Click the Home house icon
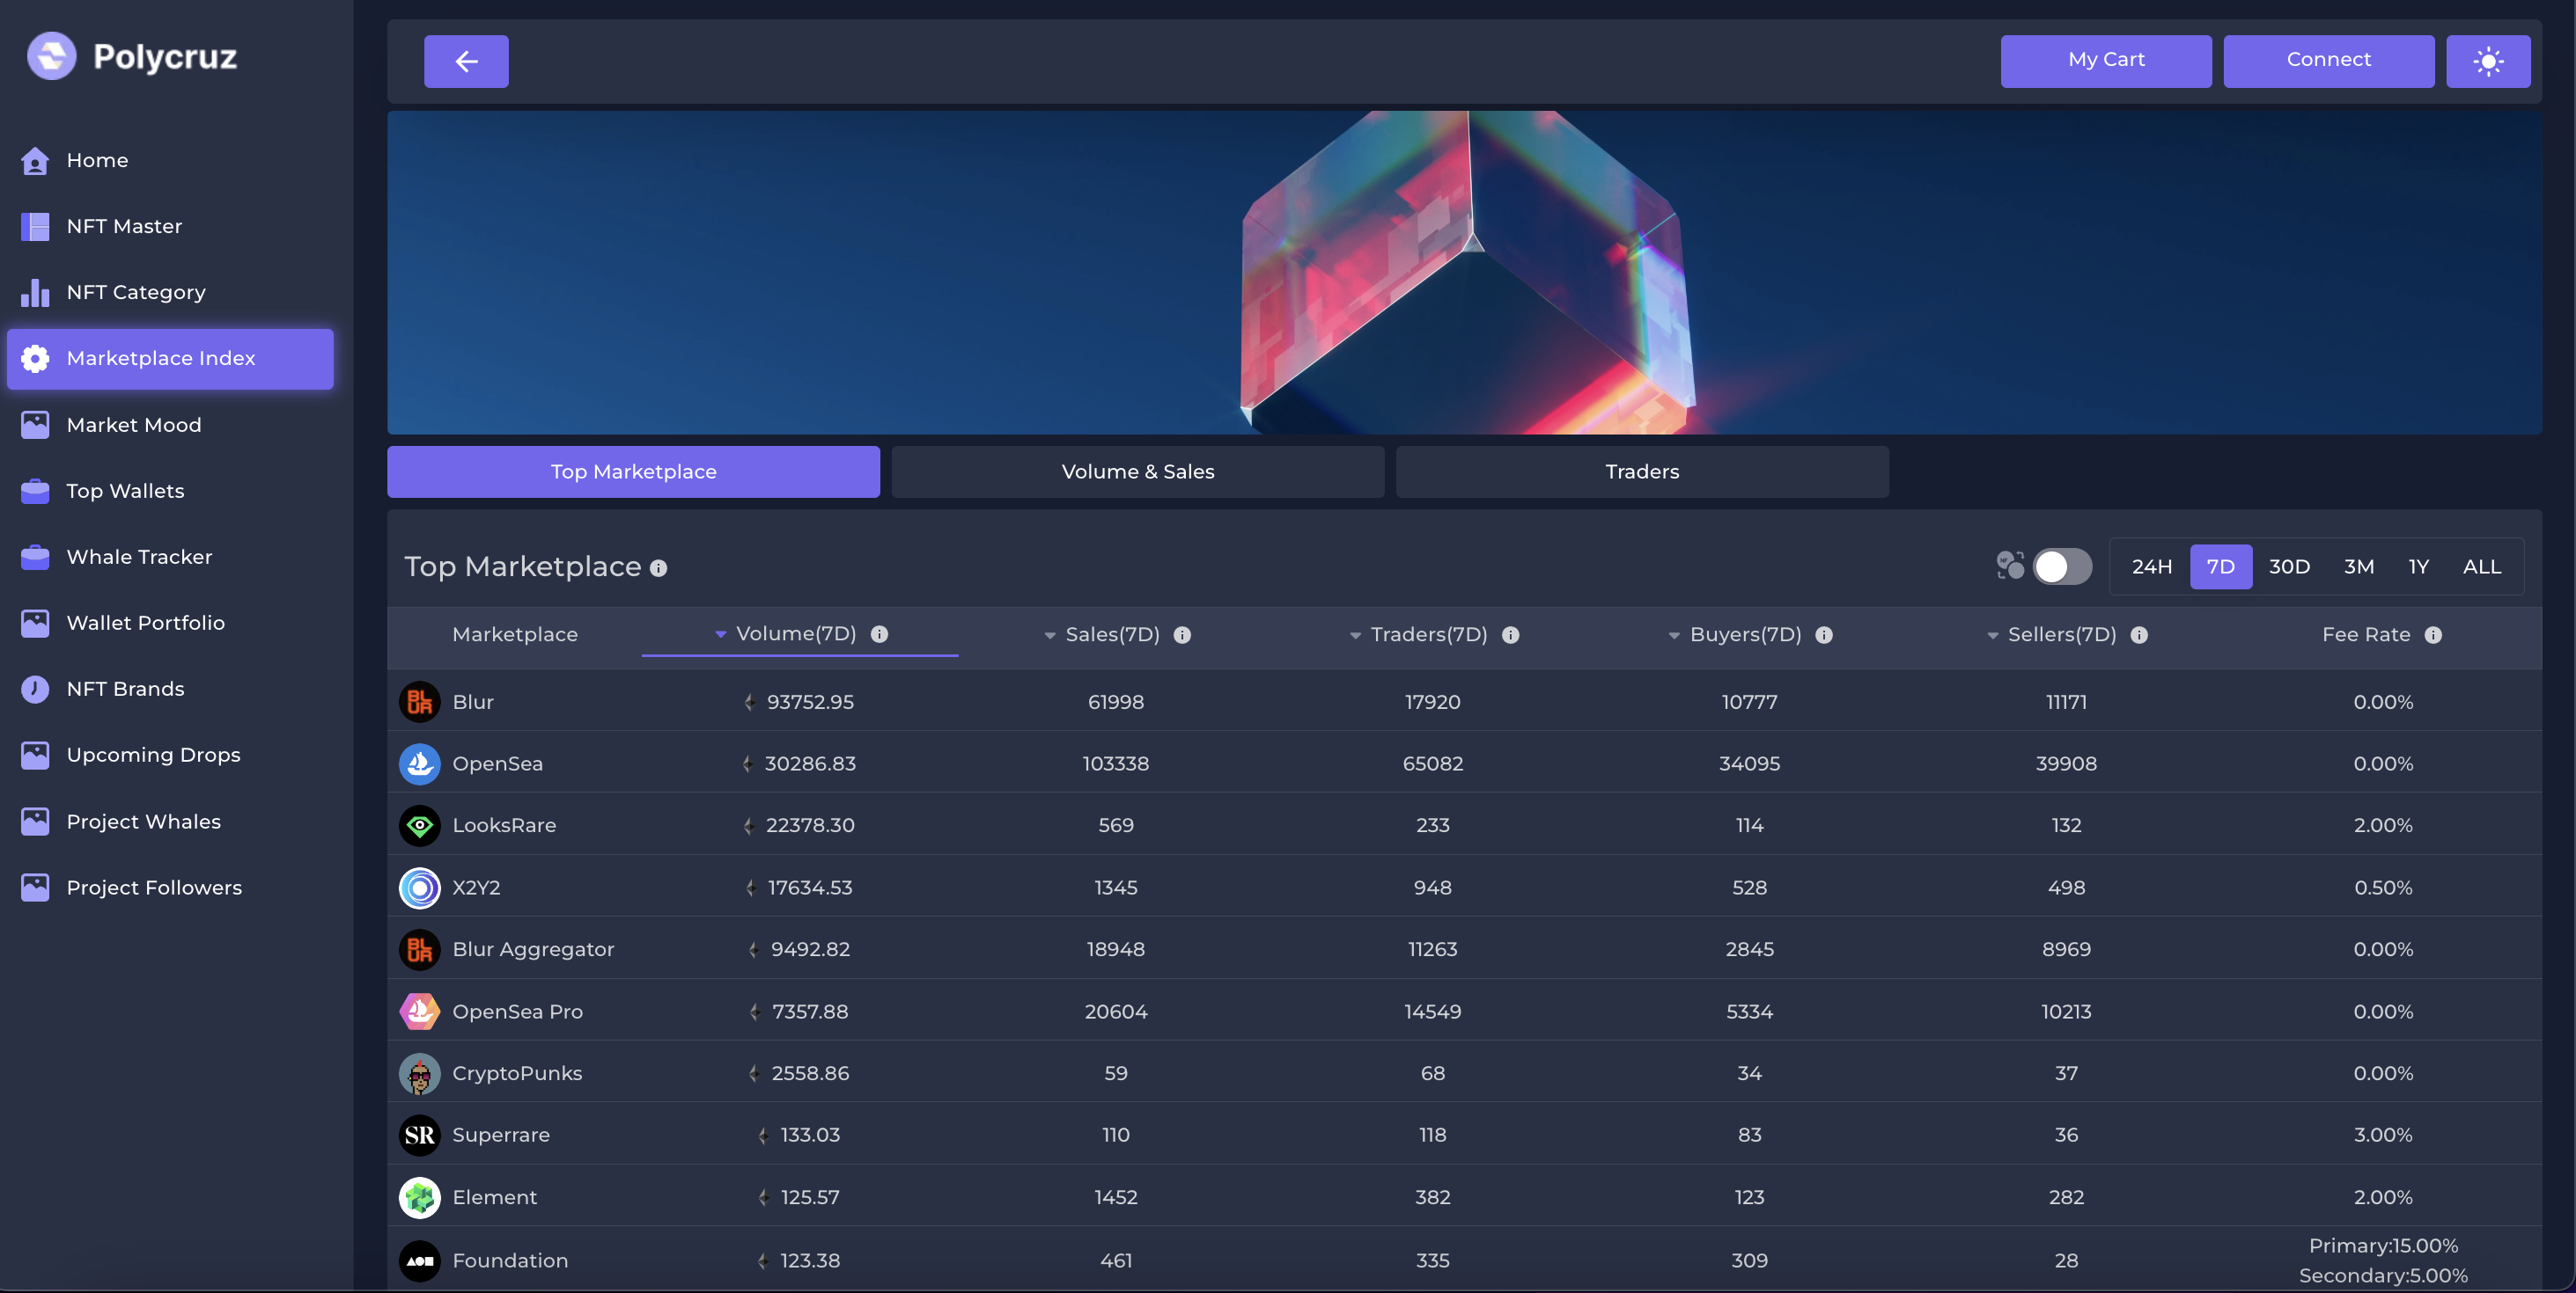This screenshot has height=1293, width=2576. pyautogui.click(x=35, y=161)
